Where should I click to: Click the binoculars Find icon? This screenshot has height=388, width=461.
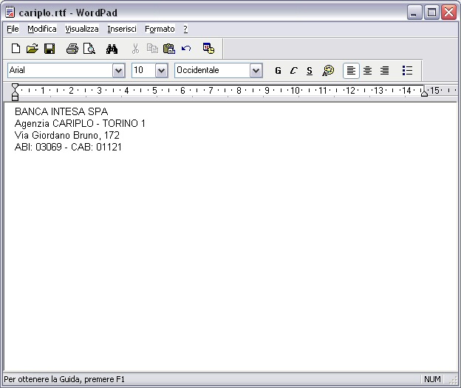112,49
